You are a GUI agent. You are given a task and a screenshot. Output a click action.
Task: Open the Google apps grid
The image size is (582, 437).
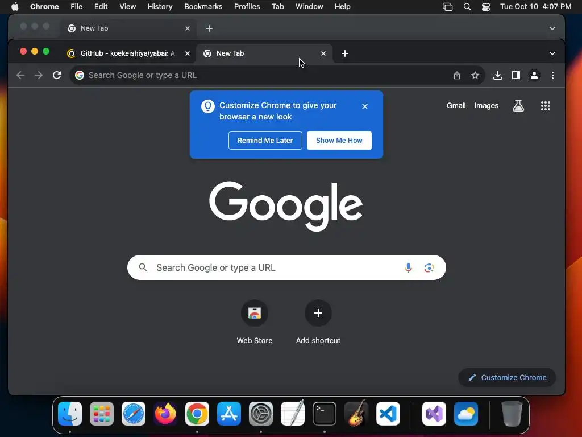pos(545,106)
